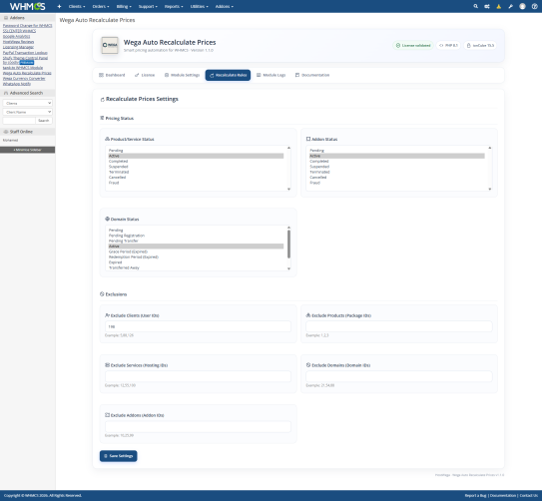This screenshot has width=542, height=501.
Task: Open the Wega Currency Converter sidebar link
Action: pos(24,79)
